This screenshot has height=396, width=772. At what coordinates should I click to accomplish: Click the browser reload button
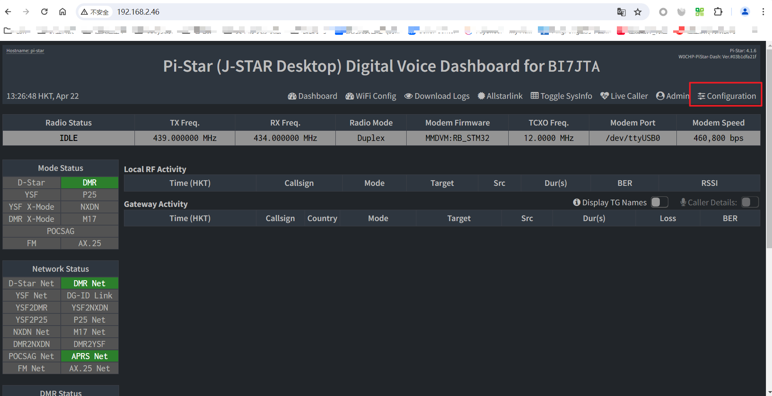pos(44,12)
